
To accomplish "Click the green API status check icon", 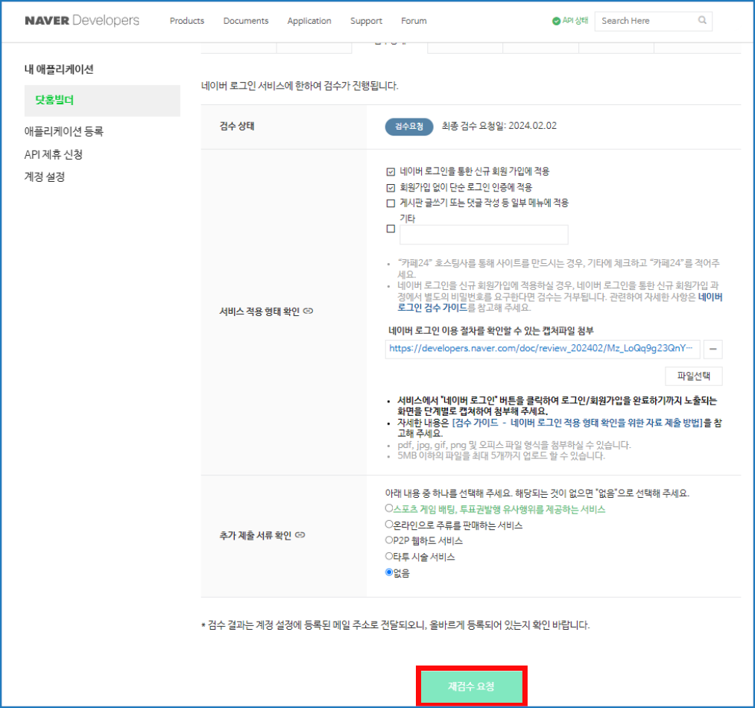I will tap(556, 21).
